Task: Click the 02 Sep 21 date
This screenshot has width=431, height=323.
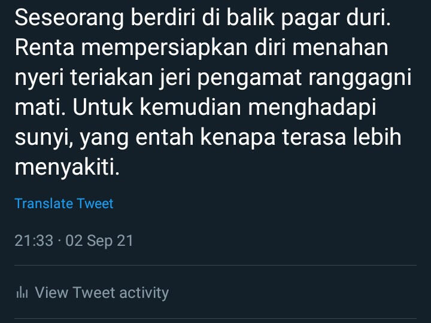Action: 99,241
